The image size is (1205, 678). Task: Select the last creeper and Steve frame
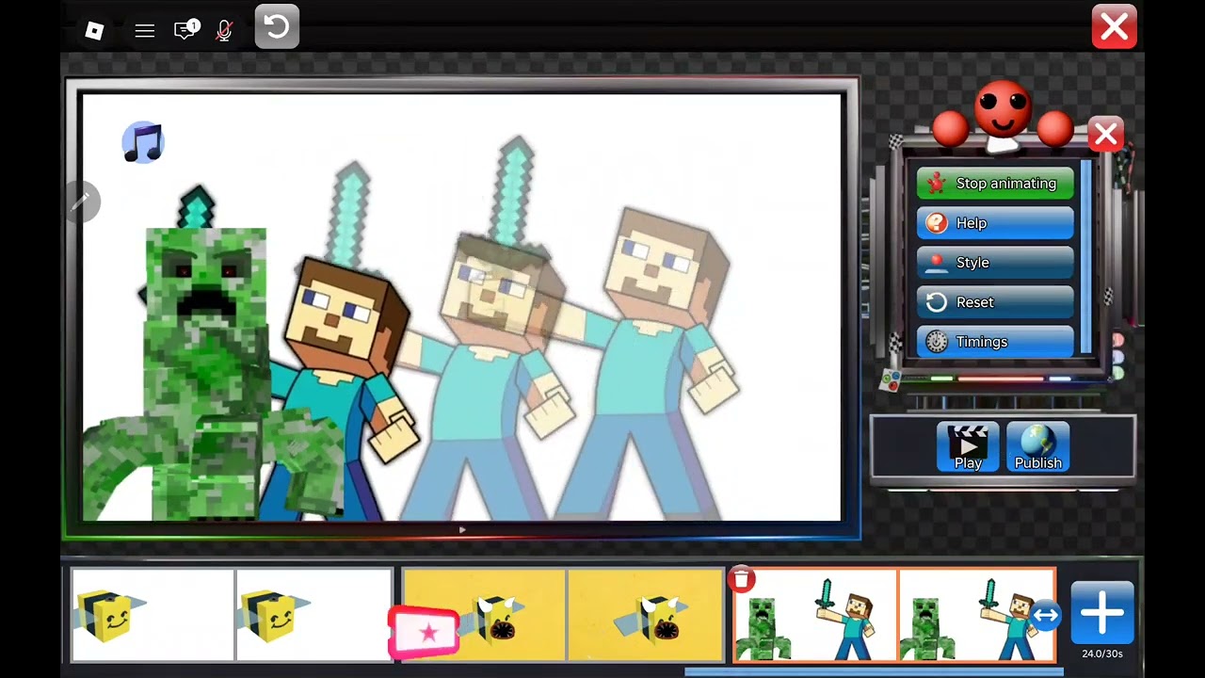pos(977,615)
